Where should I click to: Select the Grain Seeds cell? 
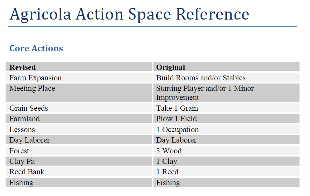79,108
